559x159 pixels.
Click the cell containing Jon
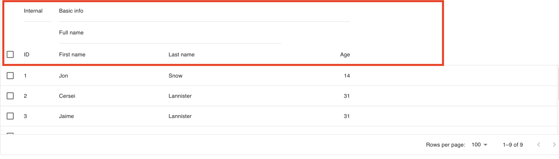[63, 76]
